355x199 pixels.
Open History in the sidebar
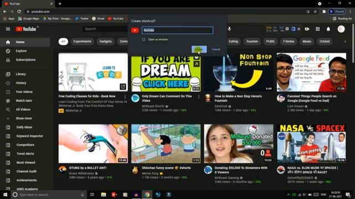[25, 83]
